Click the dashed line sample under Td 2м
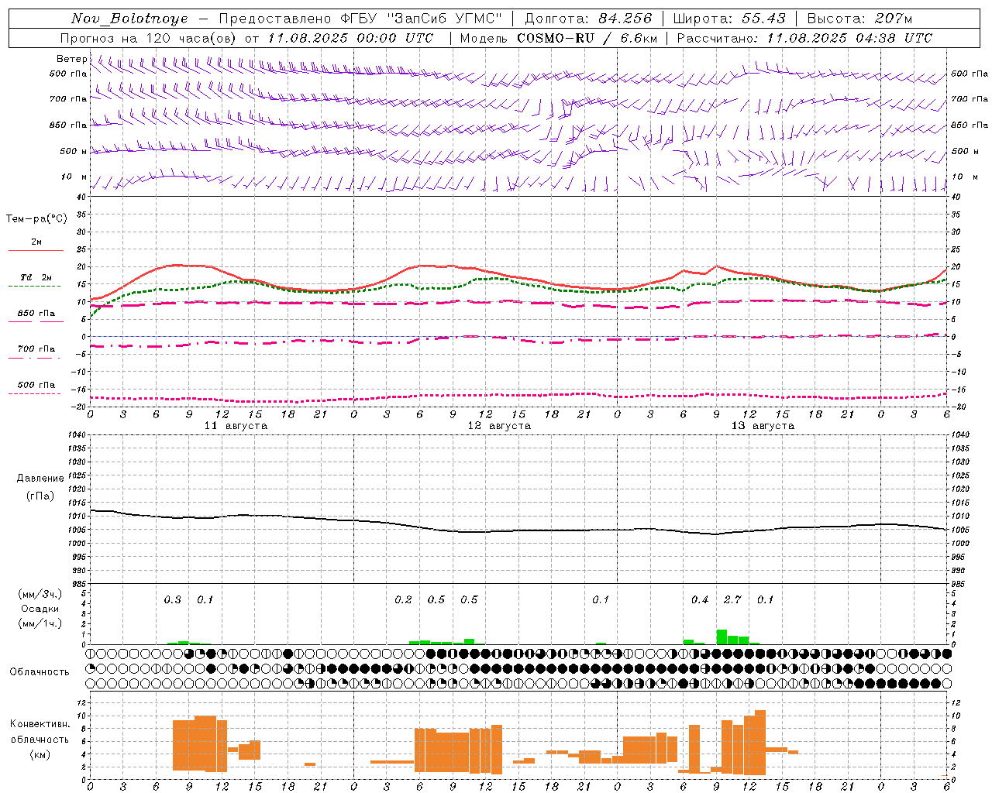992x793 pixels. click(x=34, y=287)
